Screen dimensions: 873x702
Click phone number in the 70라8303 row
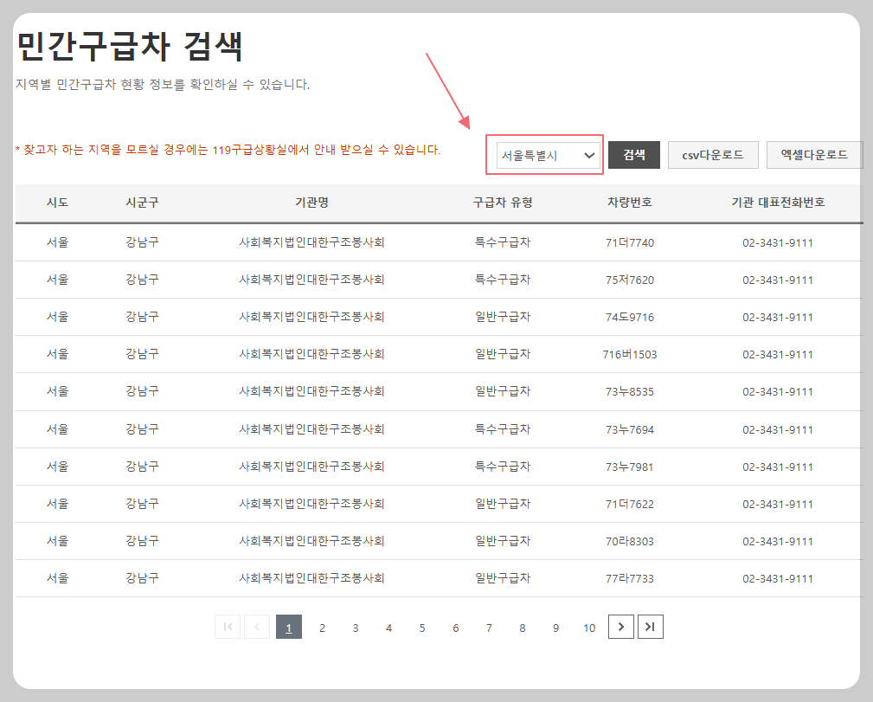click(x=778, y=542)
